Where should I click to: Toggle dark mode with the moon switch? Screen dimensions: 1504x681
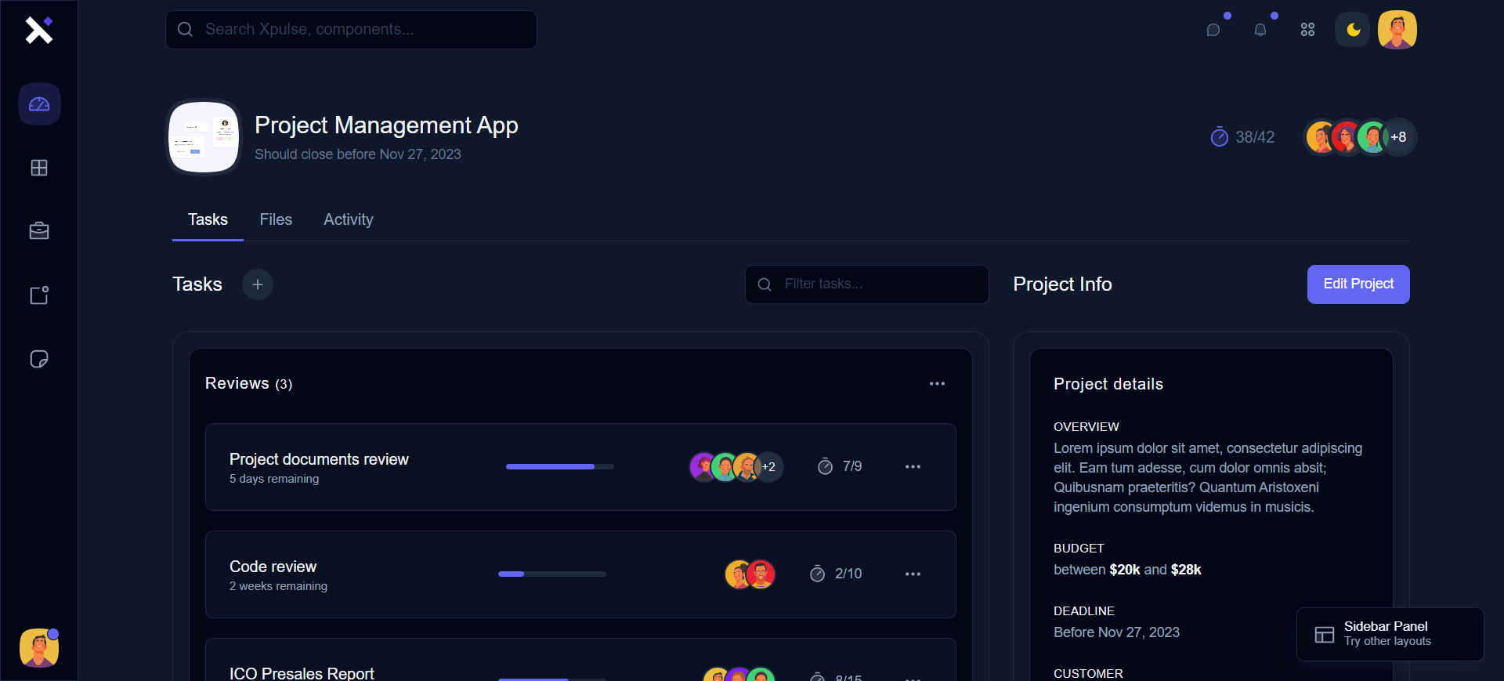(1353, 30)
